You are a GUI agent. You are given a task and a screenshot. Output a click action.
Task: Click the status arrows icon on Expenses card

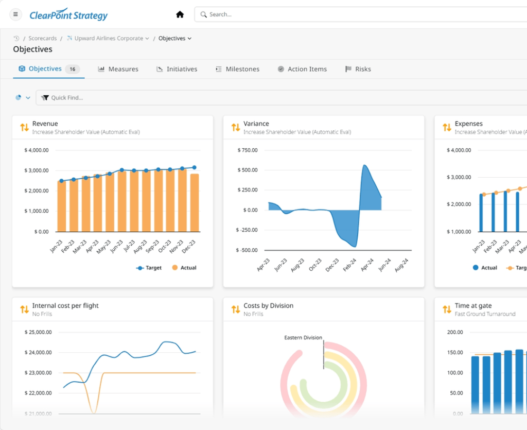coord(447,127)
